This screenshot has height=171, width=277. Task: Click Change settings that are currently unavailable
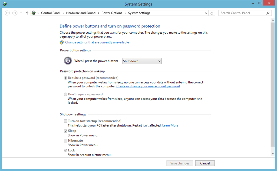point(97,42)
